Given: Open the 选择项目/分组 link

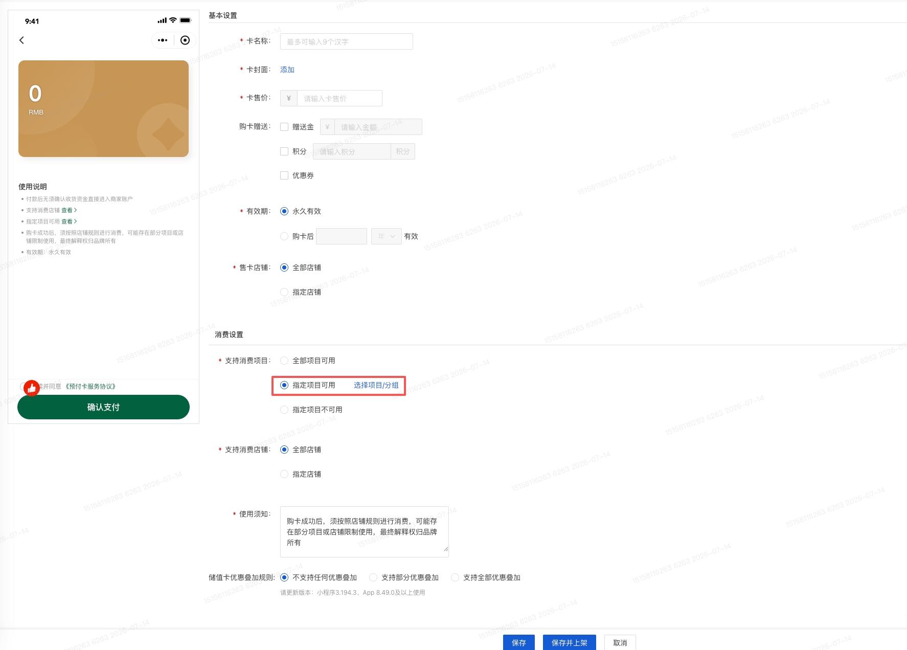Looking at the screenshot, I should (376, 385).
